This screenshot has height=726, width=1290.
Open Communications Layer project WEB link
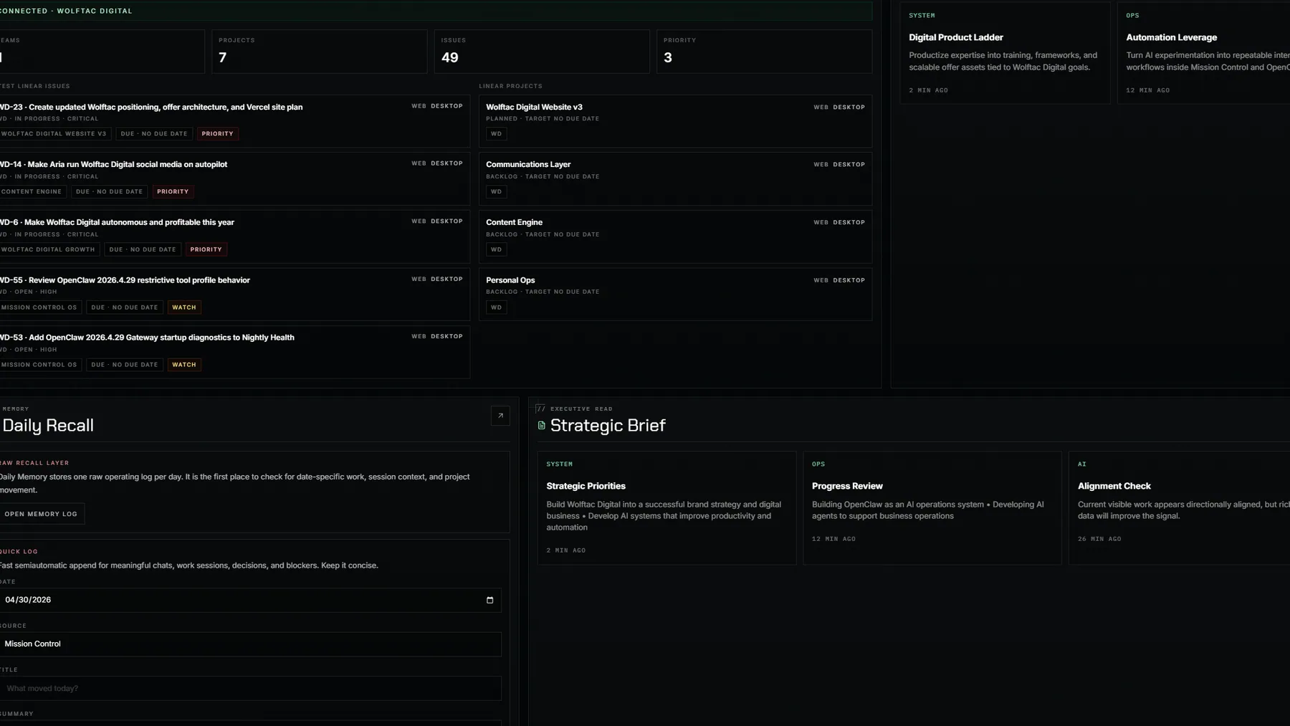pyautogui.click(x=821, y=165)
